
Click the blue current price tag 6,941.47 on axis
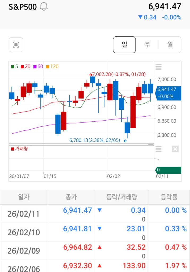tap(168, 93)
